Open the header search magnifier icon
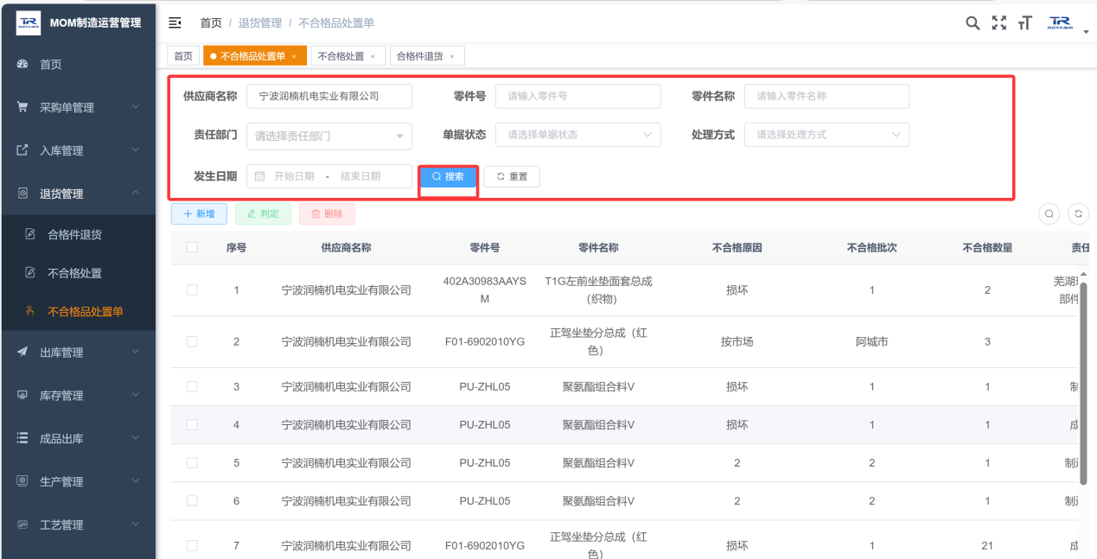The image size is (1097, 559). pos(973,22)
